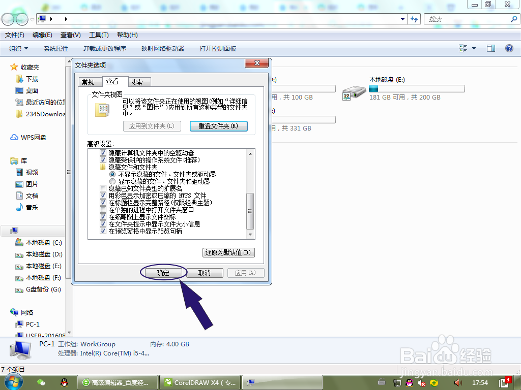
Task: Open the address bar history dropdown
Action: [x=402, y=19]
